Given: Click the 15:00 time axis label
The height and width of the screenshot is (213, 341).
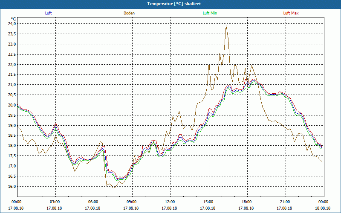Looking at the screenshot, I should [209, 202].
